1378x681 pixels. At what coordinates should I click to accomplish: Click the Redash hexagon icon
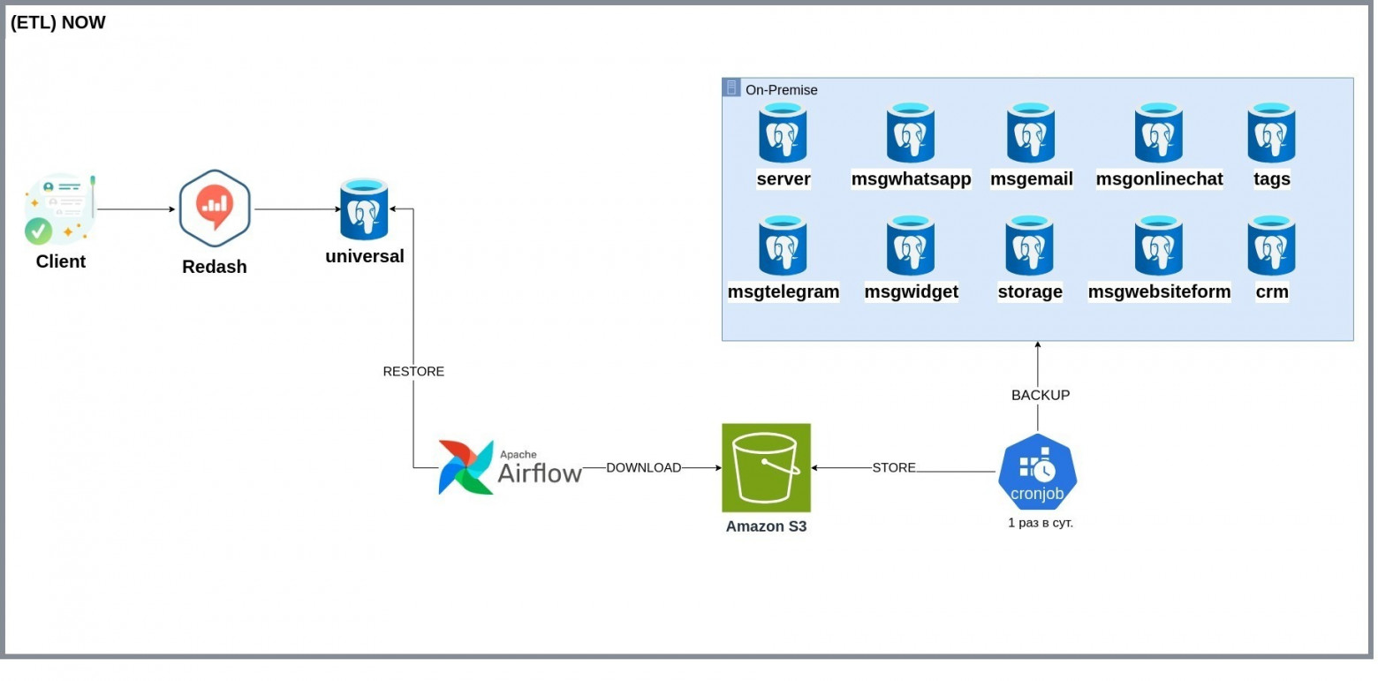[x=215, y=208]
